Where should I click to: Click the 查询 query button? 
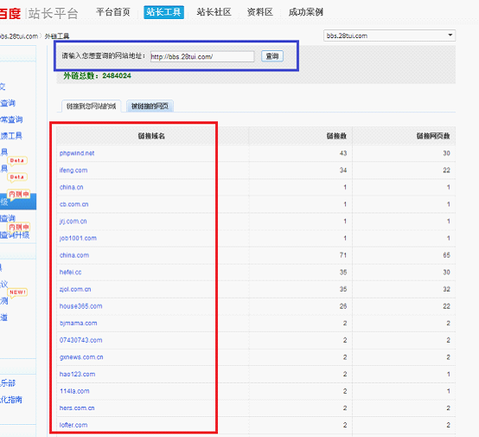tap(272, 56)
